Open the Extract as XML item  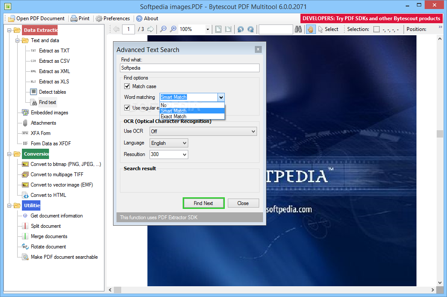click(54, 71)
